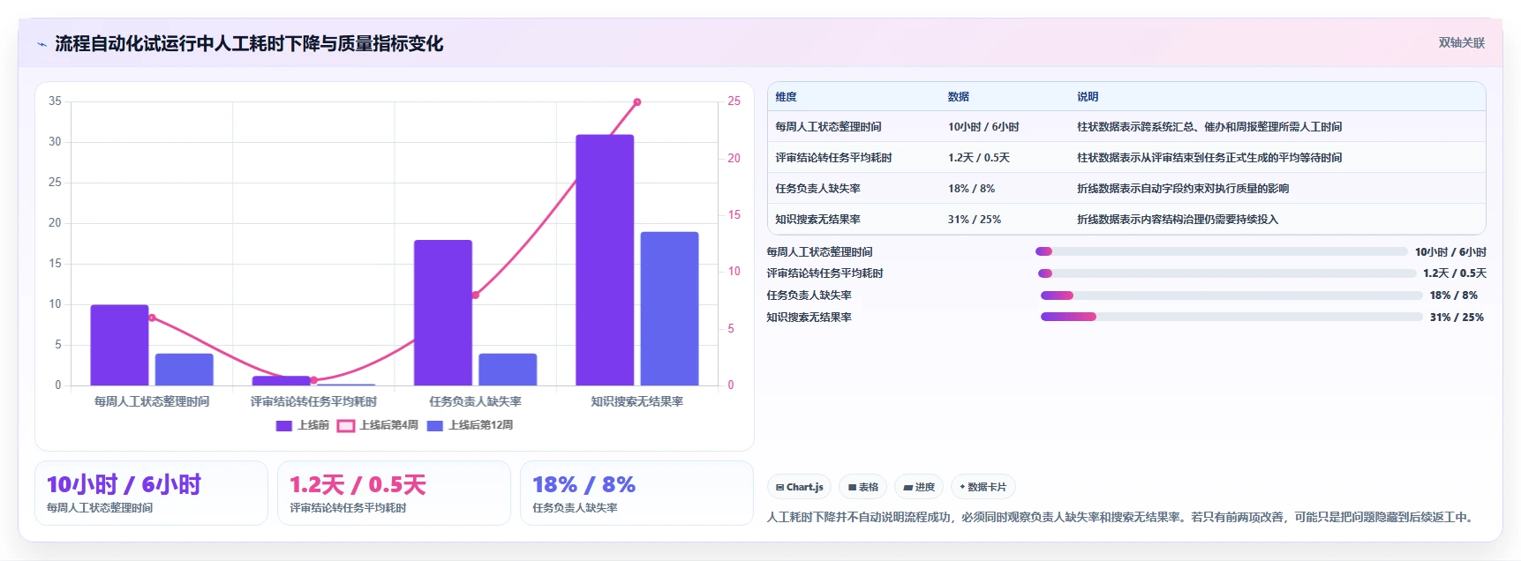Toggle the 上线前 legend swatch
The image size is (1521, 561).
click(x=283, y=425)
